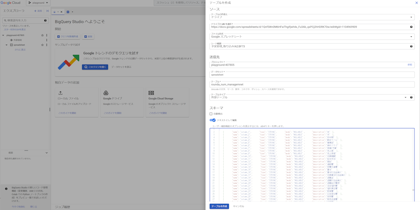Click help icon beside シート範囲 field
This screenshot has height=210, width=420.
click(x=411, y=47)
